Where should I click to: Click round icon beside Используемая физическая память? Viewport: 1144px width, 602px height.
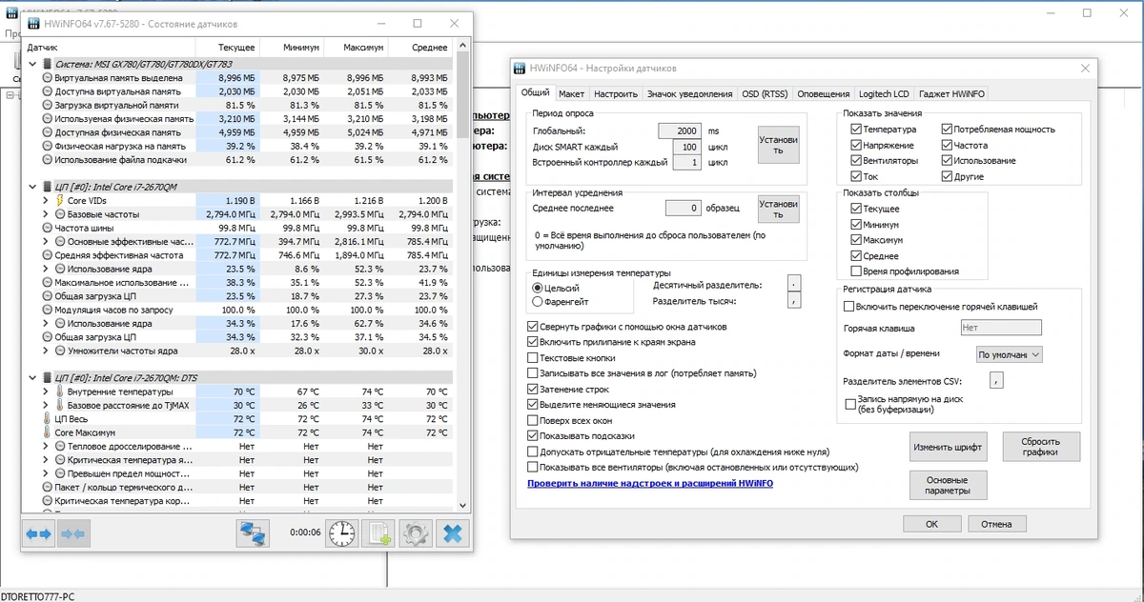tap(47, 119)
